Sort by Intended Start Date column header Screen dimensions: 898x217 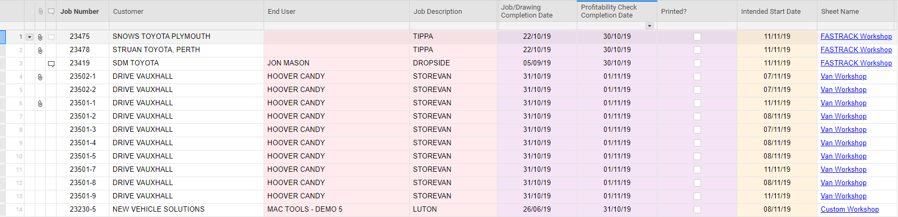point(770,11)
